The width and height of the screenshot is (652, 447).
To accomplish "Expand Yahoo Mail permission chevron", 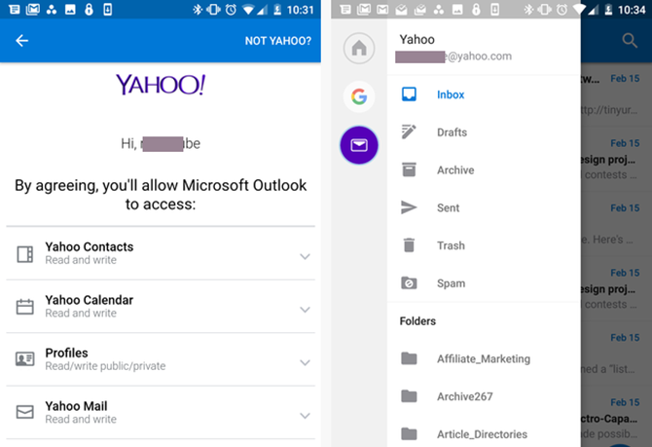I will (x=305, y=416).
